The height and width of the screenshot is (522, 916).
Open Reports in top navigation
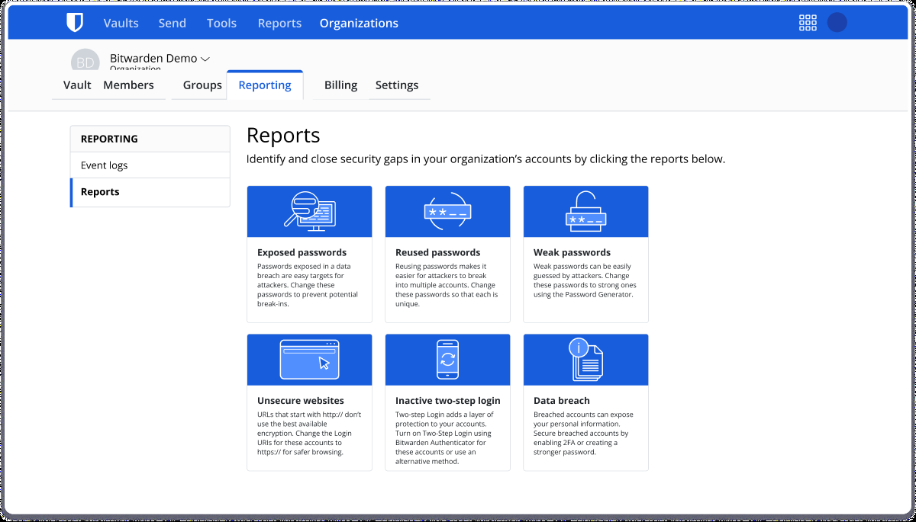[x=279, y=23]
